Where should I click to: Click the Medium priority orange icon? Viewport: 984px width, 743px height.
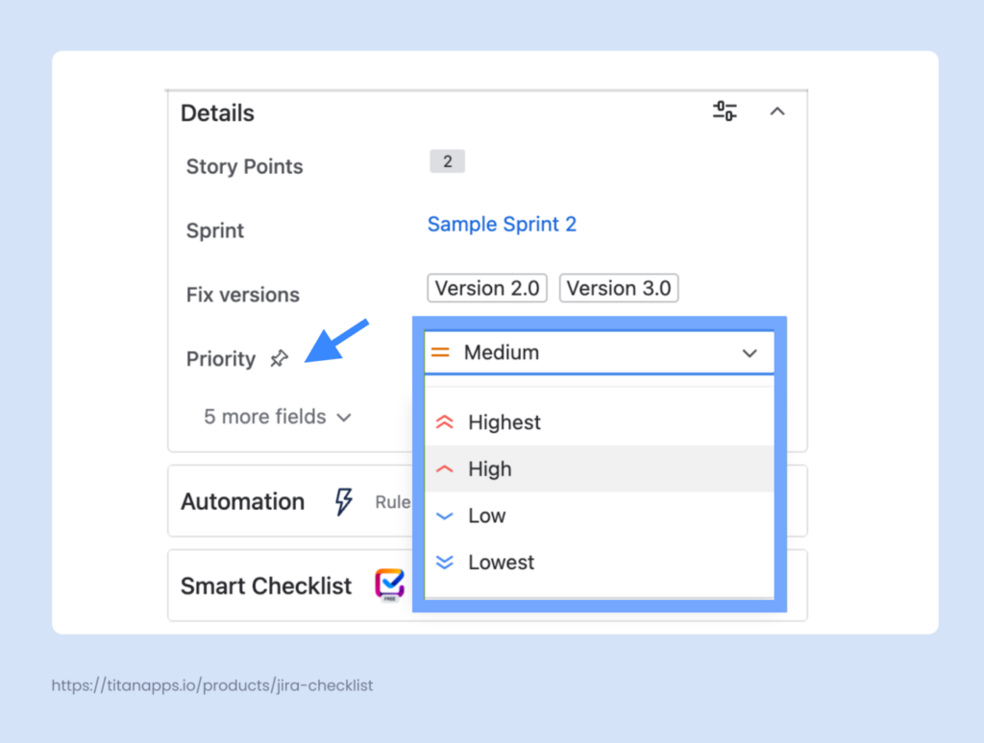[x=441, y=352]
